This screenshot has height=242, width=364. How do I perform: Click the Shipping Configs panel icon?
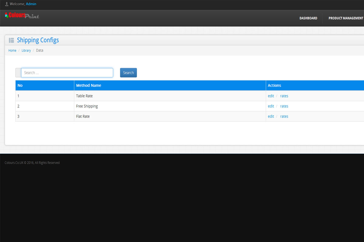click(x=12, y=40)
